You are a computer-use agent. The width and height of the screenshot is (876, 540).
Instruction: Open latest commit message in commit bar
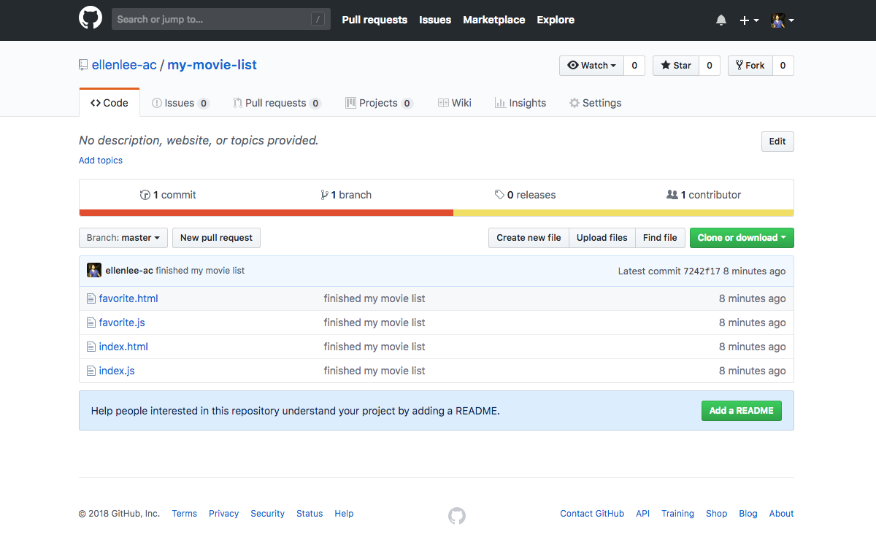click(200, 271)
